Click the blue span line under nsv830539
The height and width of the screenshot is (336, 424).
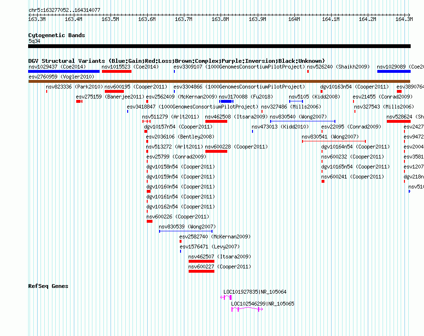pos(186,231)
